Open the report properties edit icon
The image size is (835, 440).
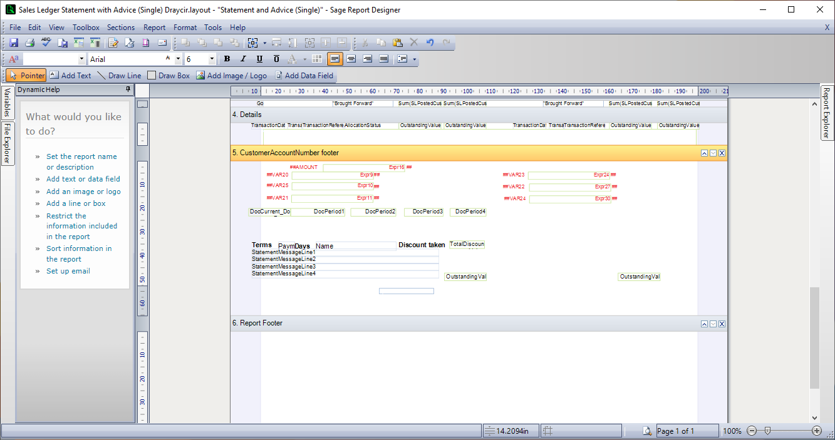coord(113,43)
